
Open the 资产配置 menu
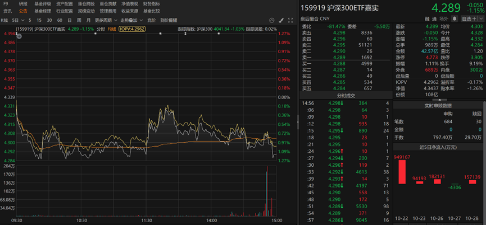(65, 4)
